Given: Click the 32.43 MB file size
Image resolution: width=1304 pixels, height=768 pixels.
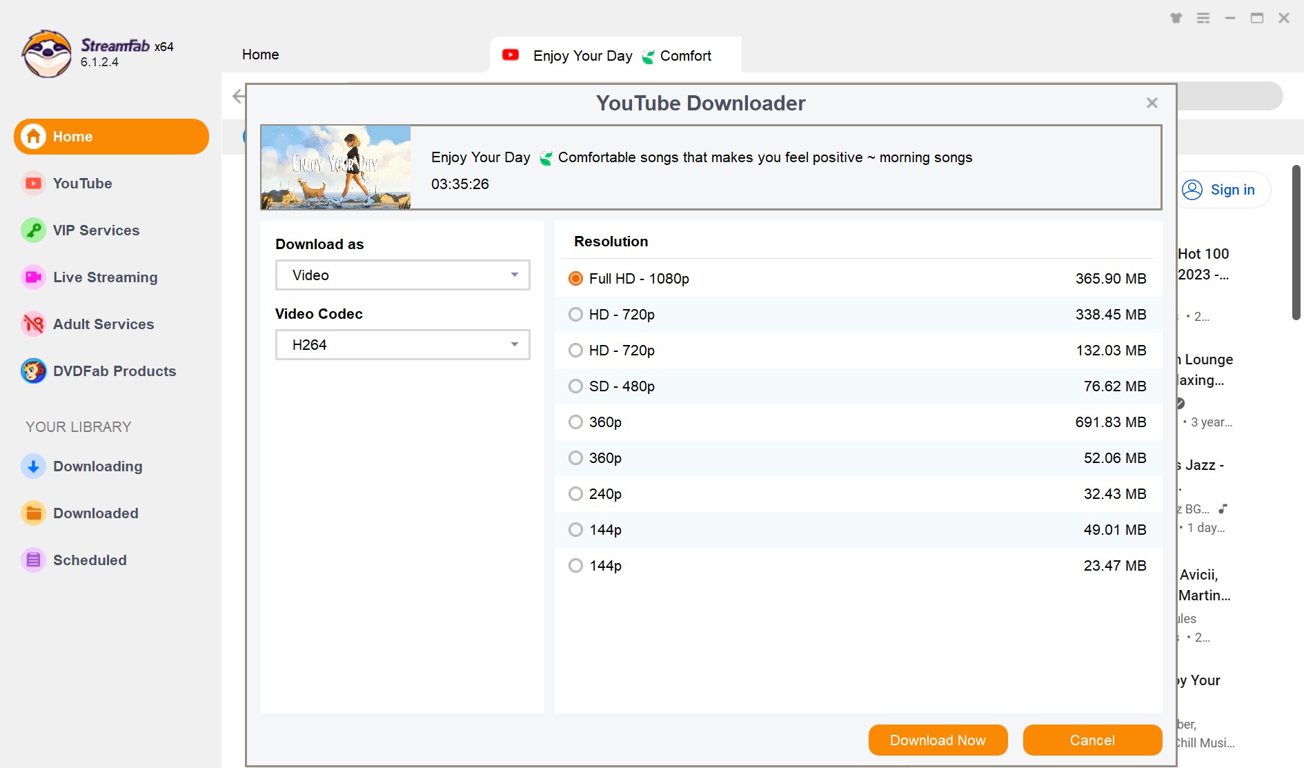Looking at the screenshot, I should [1115, 494].
